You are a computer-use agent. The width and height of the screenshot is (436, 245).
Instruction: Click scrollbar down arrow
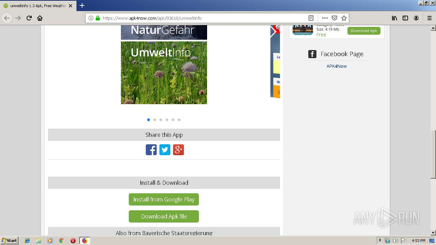tap(433, 233)
